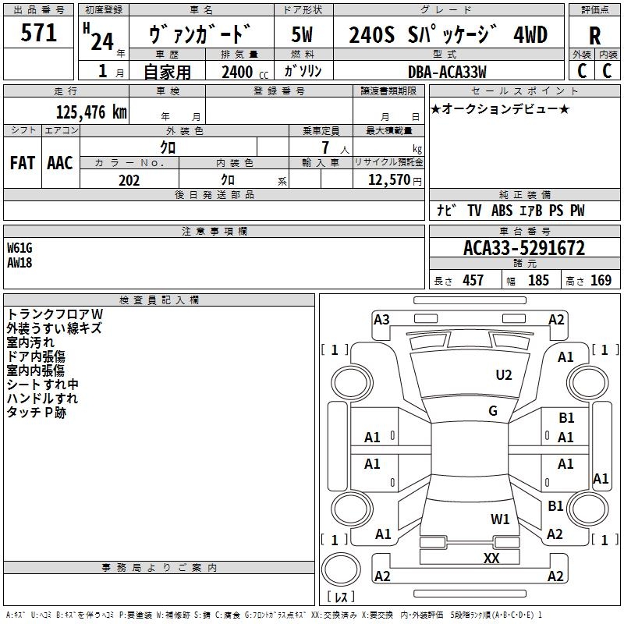624x624 pixels.
Task: Click the G mark on windshield
Action: point(493,411)
